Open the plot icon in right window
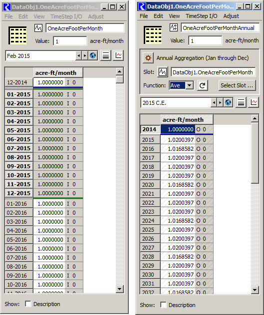 (x=254, y=103)
